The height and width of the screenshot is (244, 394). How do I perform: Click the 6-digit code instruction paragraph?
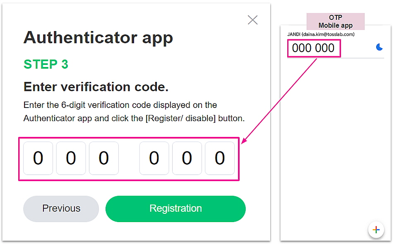[x=134, y=112]
